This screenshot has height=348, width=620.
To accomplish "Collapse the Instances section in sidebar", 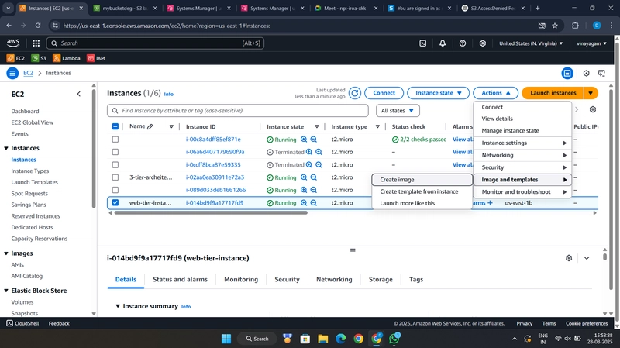I will 6,148.
